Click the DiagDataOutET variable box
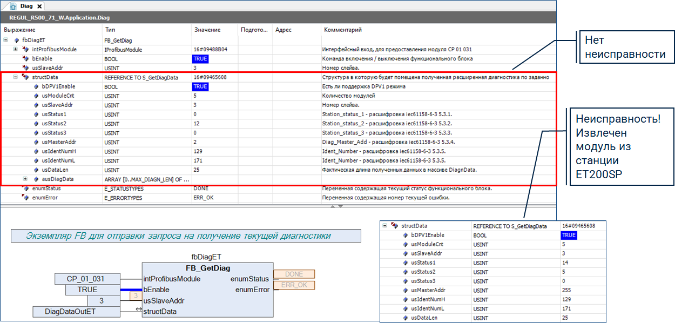 76,312
